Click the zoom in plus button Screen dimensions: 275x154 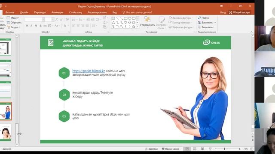point(239,149)
